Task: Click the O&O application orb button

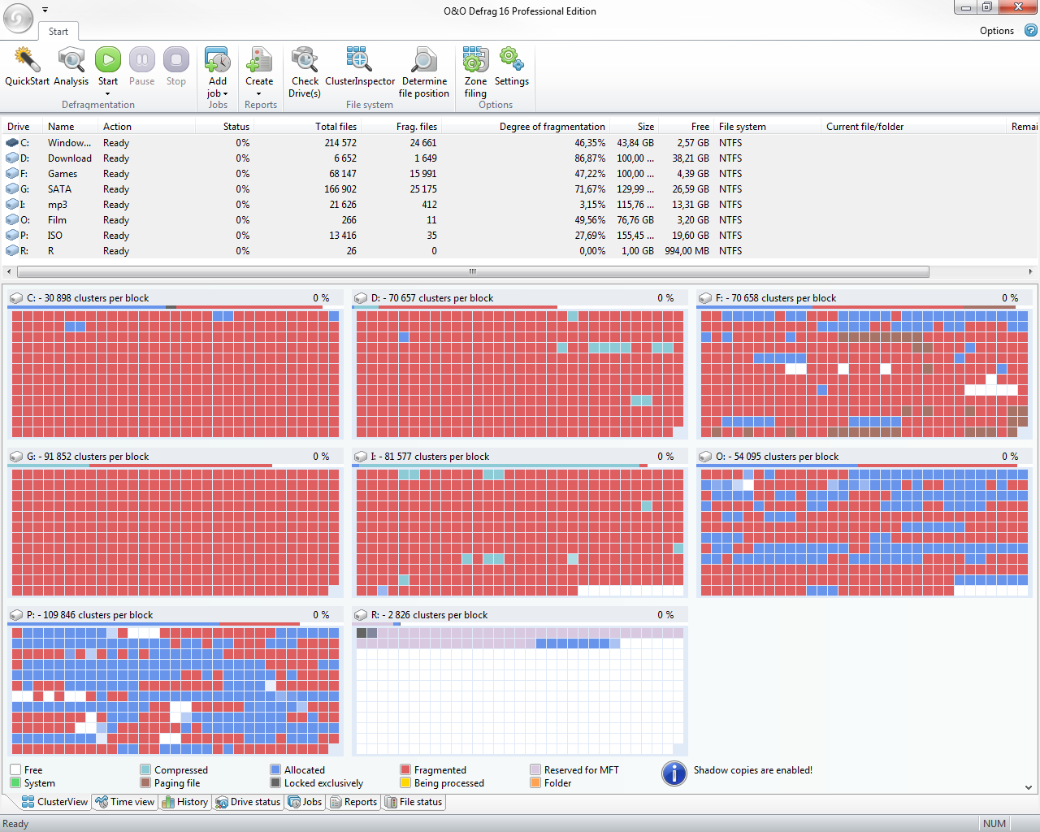Action: (x=19, y=18)
